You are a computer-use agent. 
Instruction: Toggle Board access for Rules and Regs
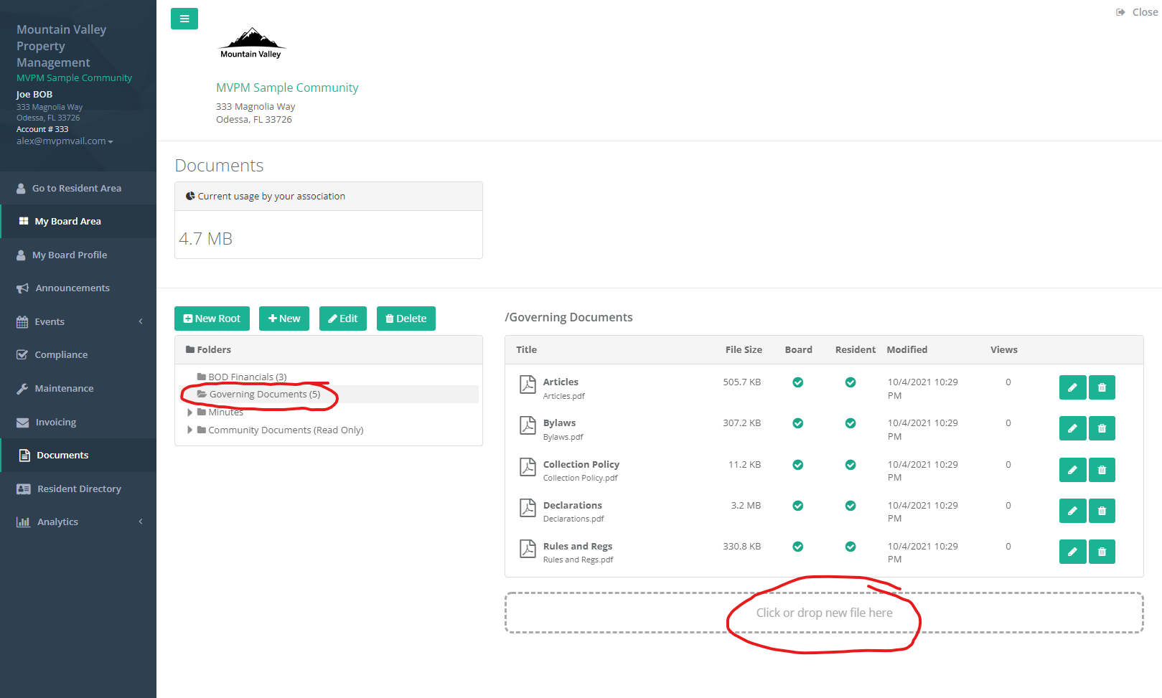tap(797, 547)
